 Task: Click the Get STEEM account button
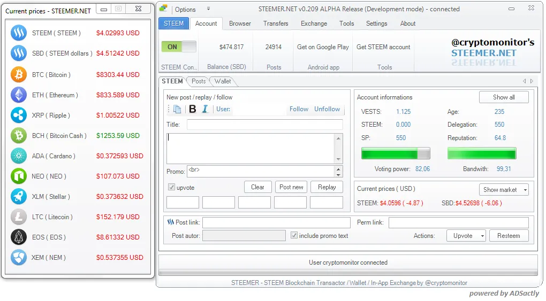pos(383,47)
